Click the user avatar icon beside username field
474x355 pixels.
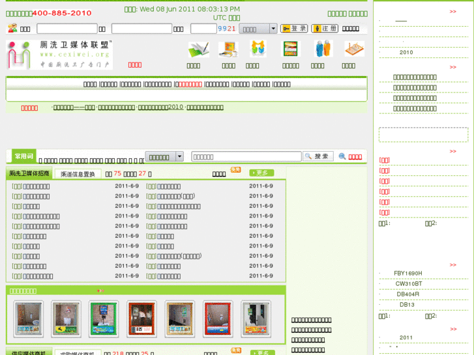click(x=12, y=28)
